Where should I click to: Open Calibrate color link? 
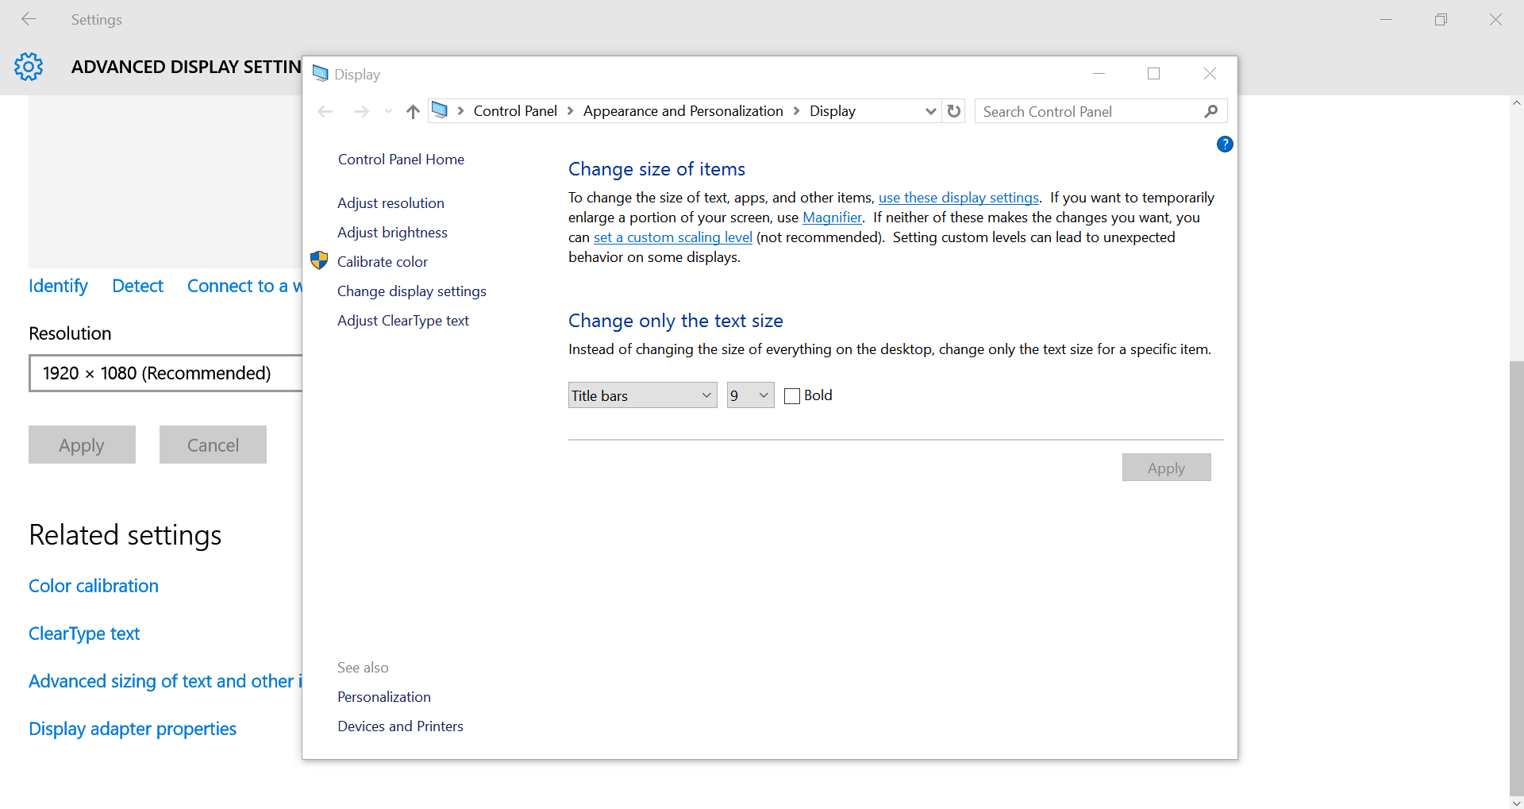point(382,262)
